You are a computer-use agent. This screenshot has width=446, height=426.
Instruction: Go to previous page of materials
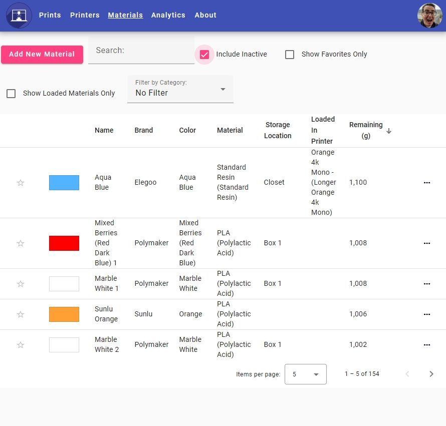407,374
